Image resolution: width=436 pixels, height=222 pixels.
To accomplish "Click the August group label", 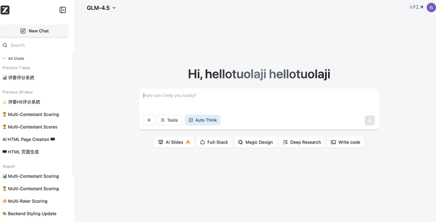I will pos(9,166).
